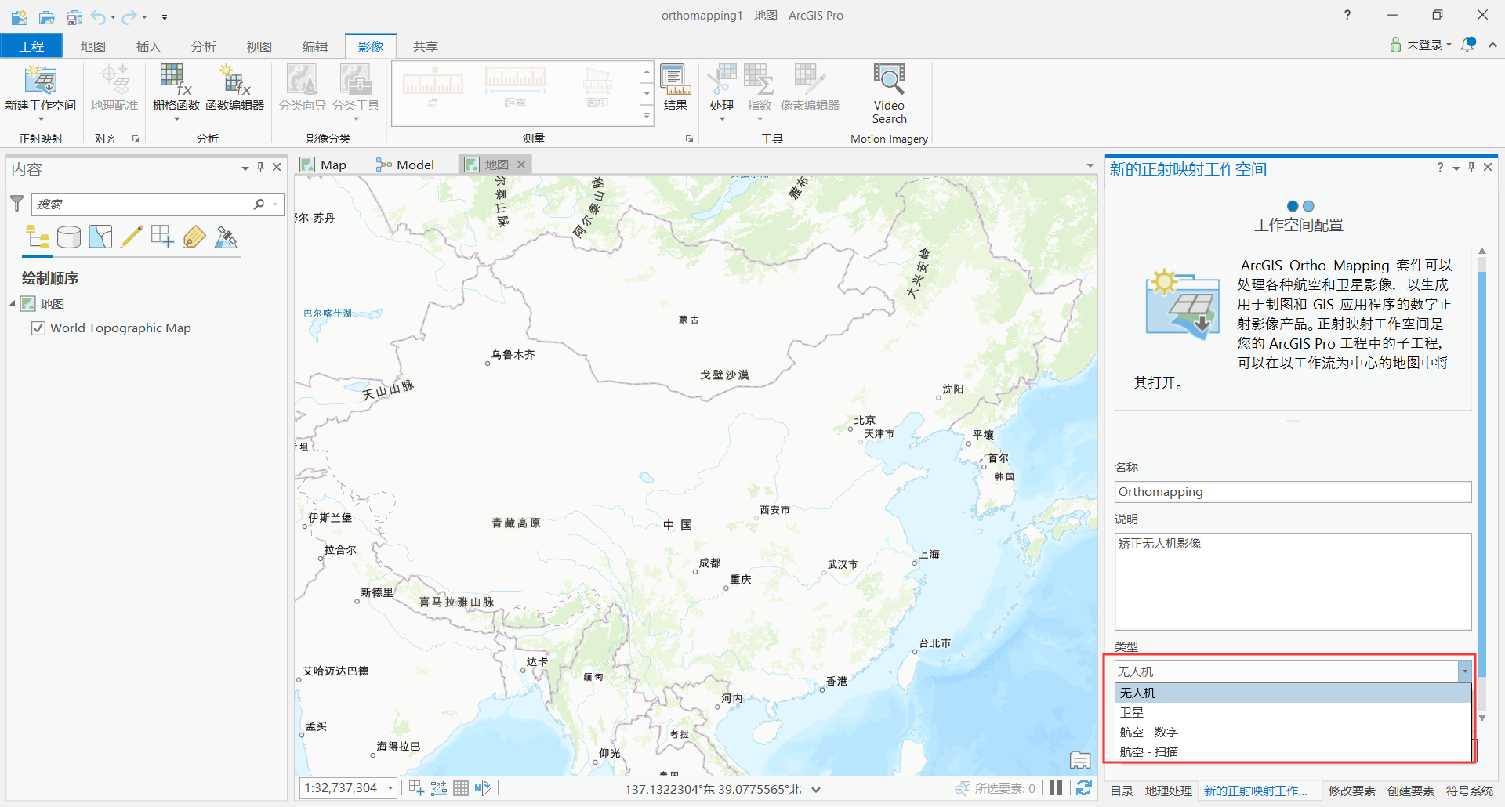Toggle visibility of the 地图 layer

(x=28, y=304)
